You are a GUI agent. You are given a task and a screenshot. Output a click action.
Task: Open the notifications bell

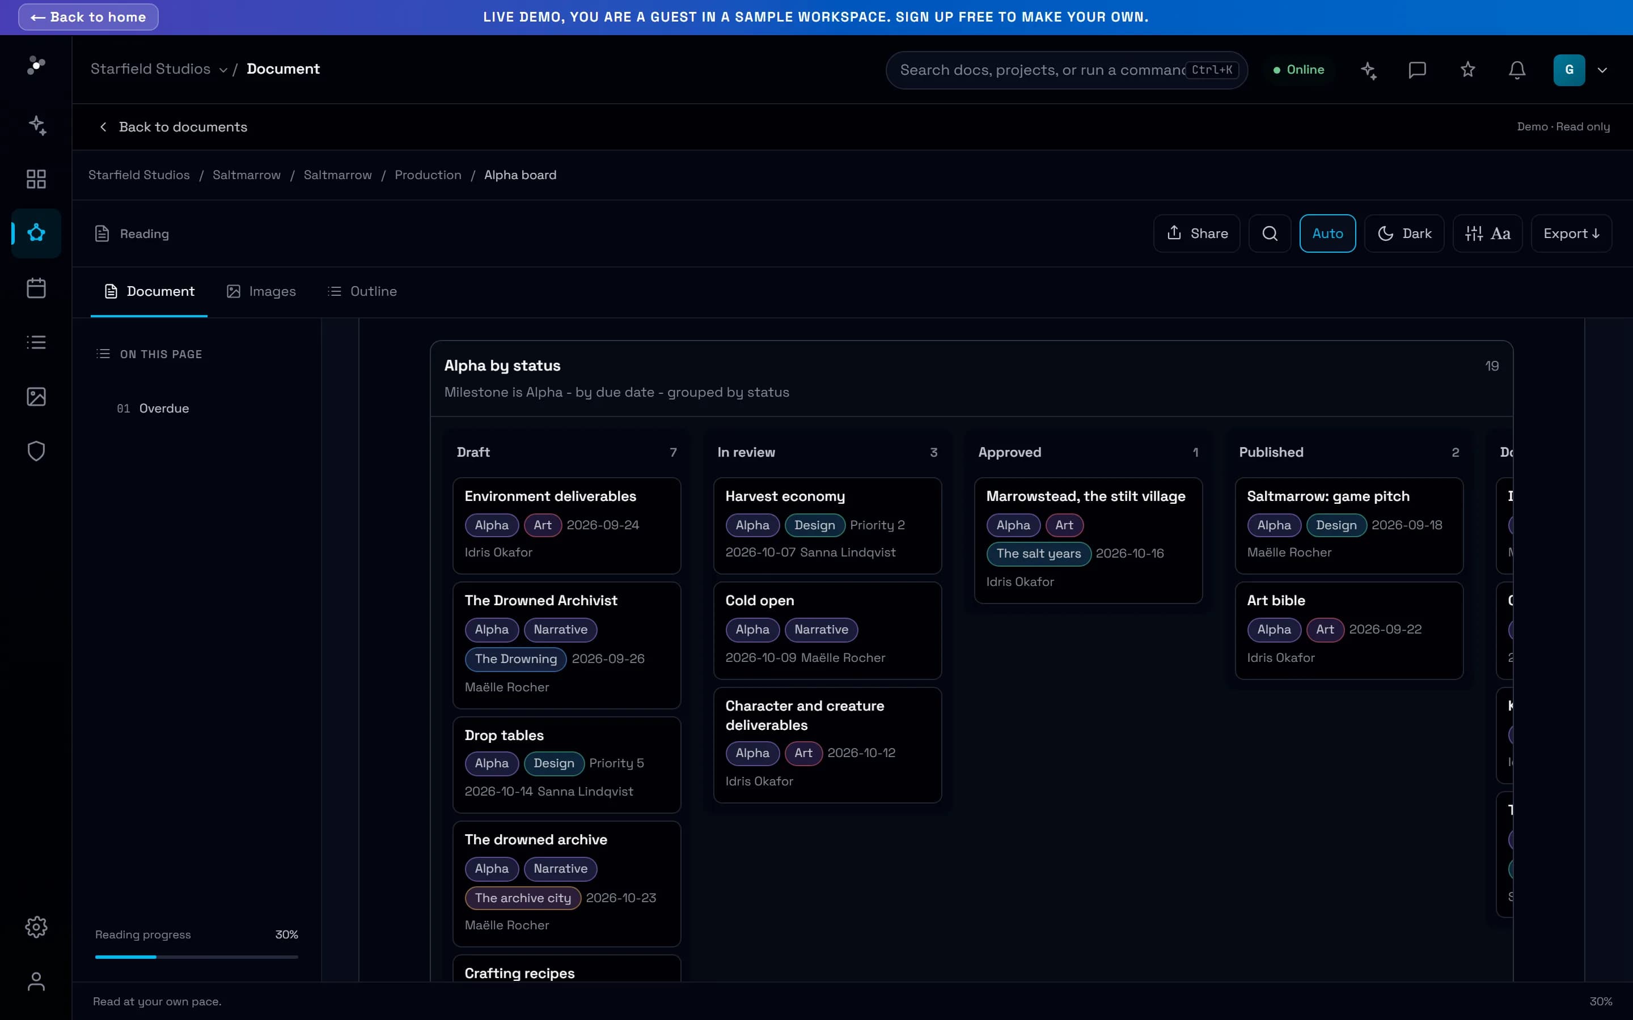tap(1517, 70)
